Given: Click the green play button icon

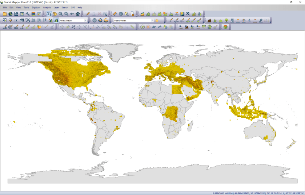Looking at the screenshot, I should click(143, 27).
